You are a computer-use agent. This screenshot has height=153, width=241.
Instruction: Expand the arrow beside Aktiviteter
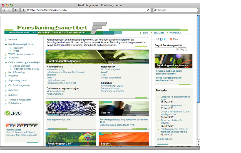coord(6,91)
